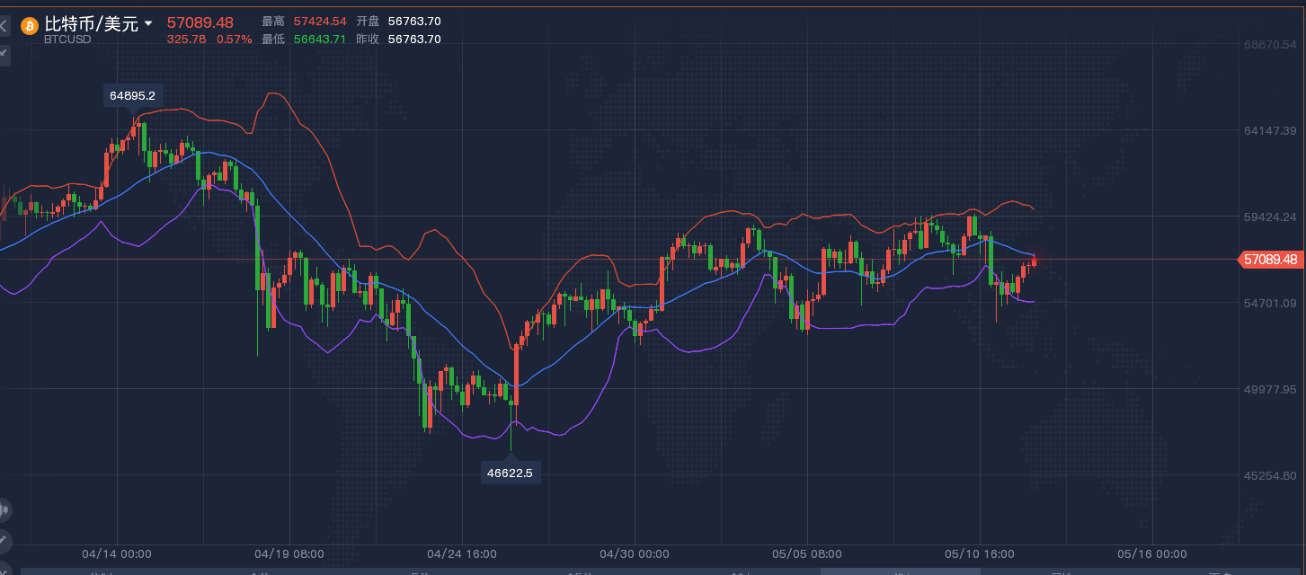Screen dimensions: 1306x575
Task: Click the 64147.39 price axis label
Action: 1269,131
